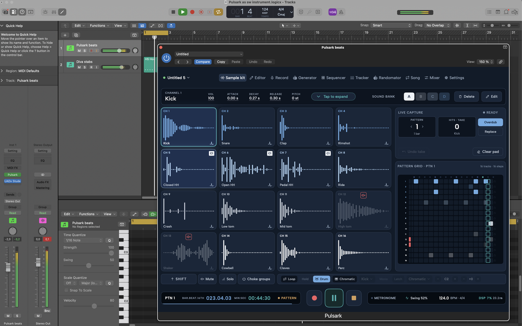Open the Logic Editors scissors icon
The height and width of the screenshot is (326, 522).
62,12
